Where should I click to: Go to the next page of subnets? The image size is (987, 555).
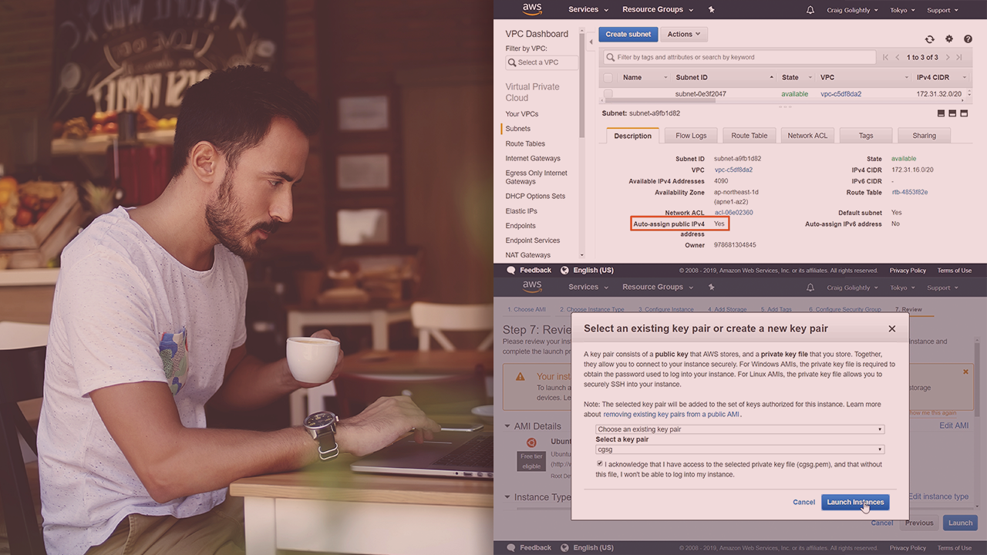[948, 57]
